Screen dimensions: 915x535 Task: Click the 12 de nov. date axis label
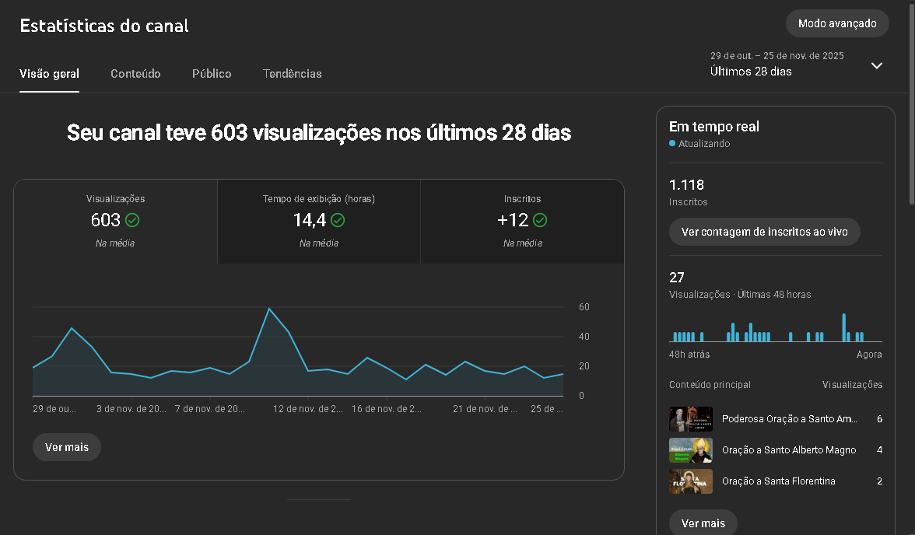pos(308,409)
